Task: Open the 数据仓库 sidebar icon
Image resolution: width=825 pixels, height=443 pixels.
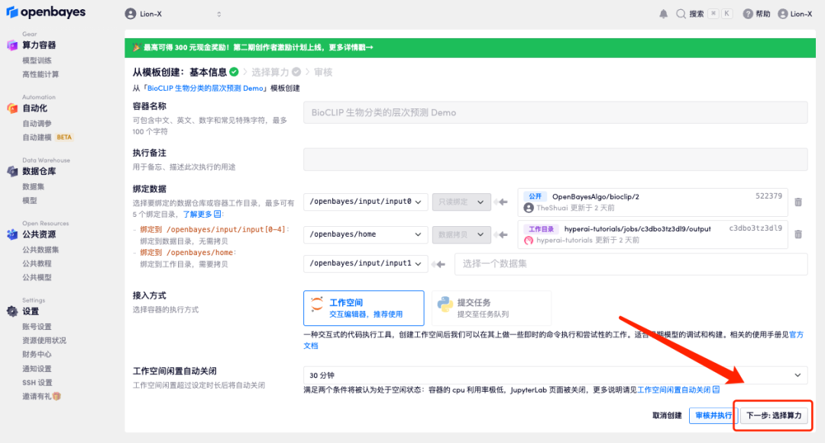Action: click(x=14, y=170)
